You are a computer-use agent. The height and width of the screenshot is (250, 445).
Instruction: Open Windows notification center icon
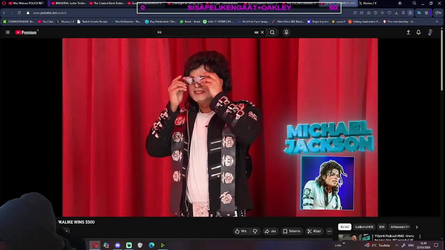pyautogui.click(x=436, y=245)
